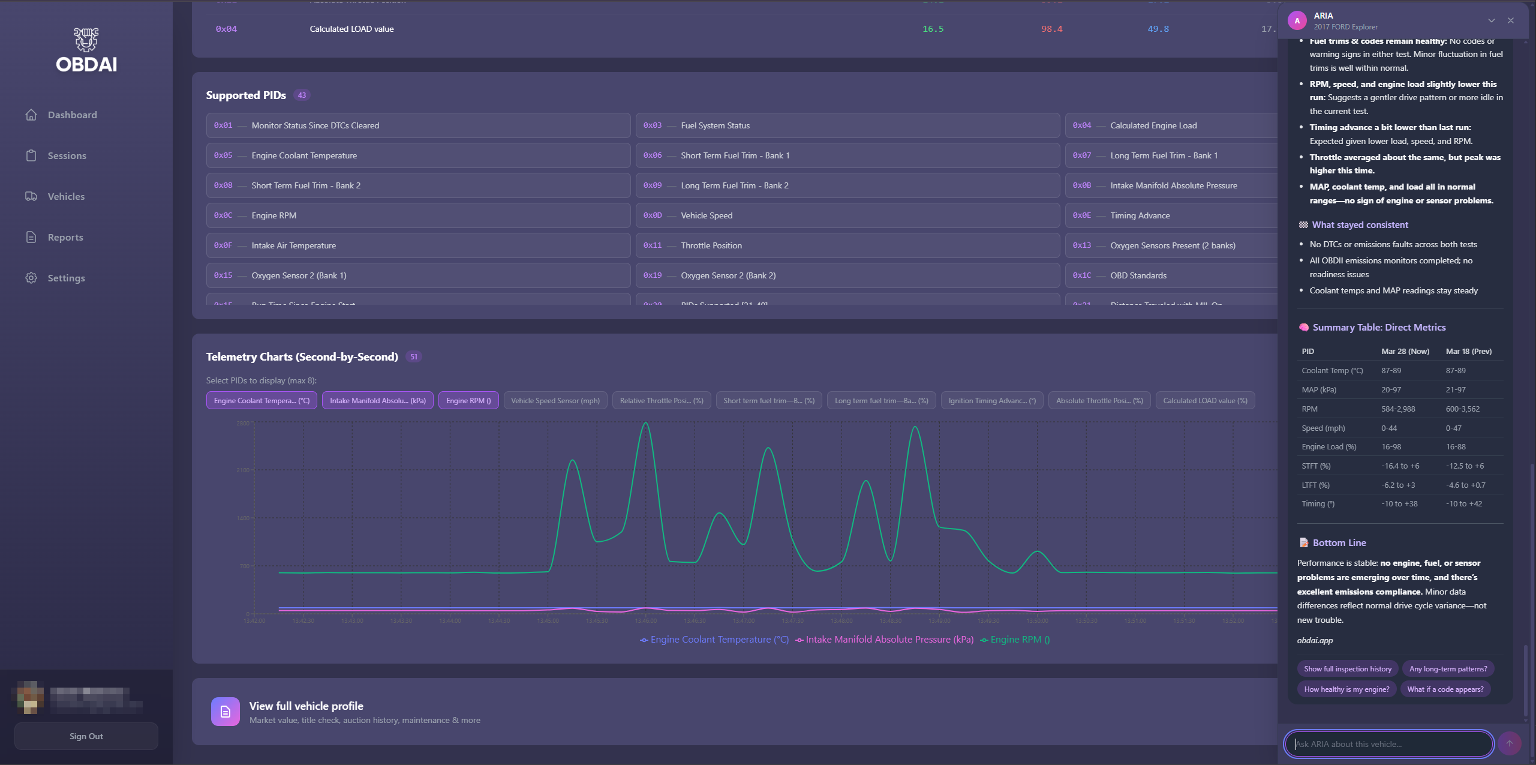Open Dashboard via the home icon
The image size is (1536, 765).
point(31,115)
